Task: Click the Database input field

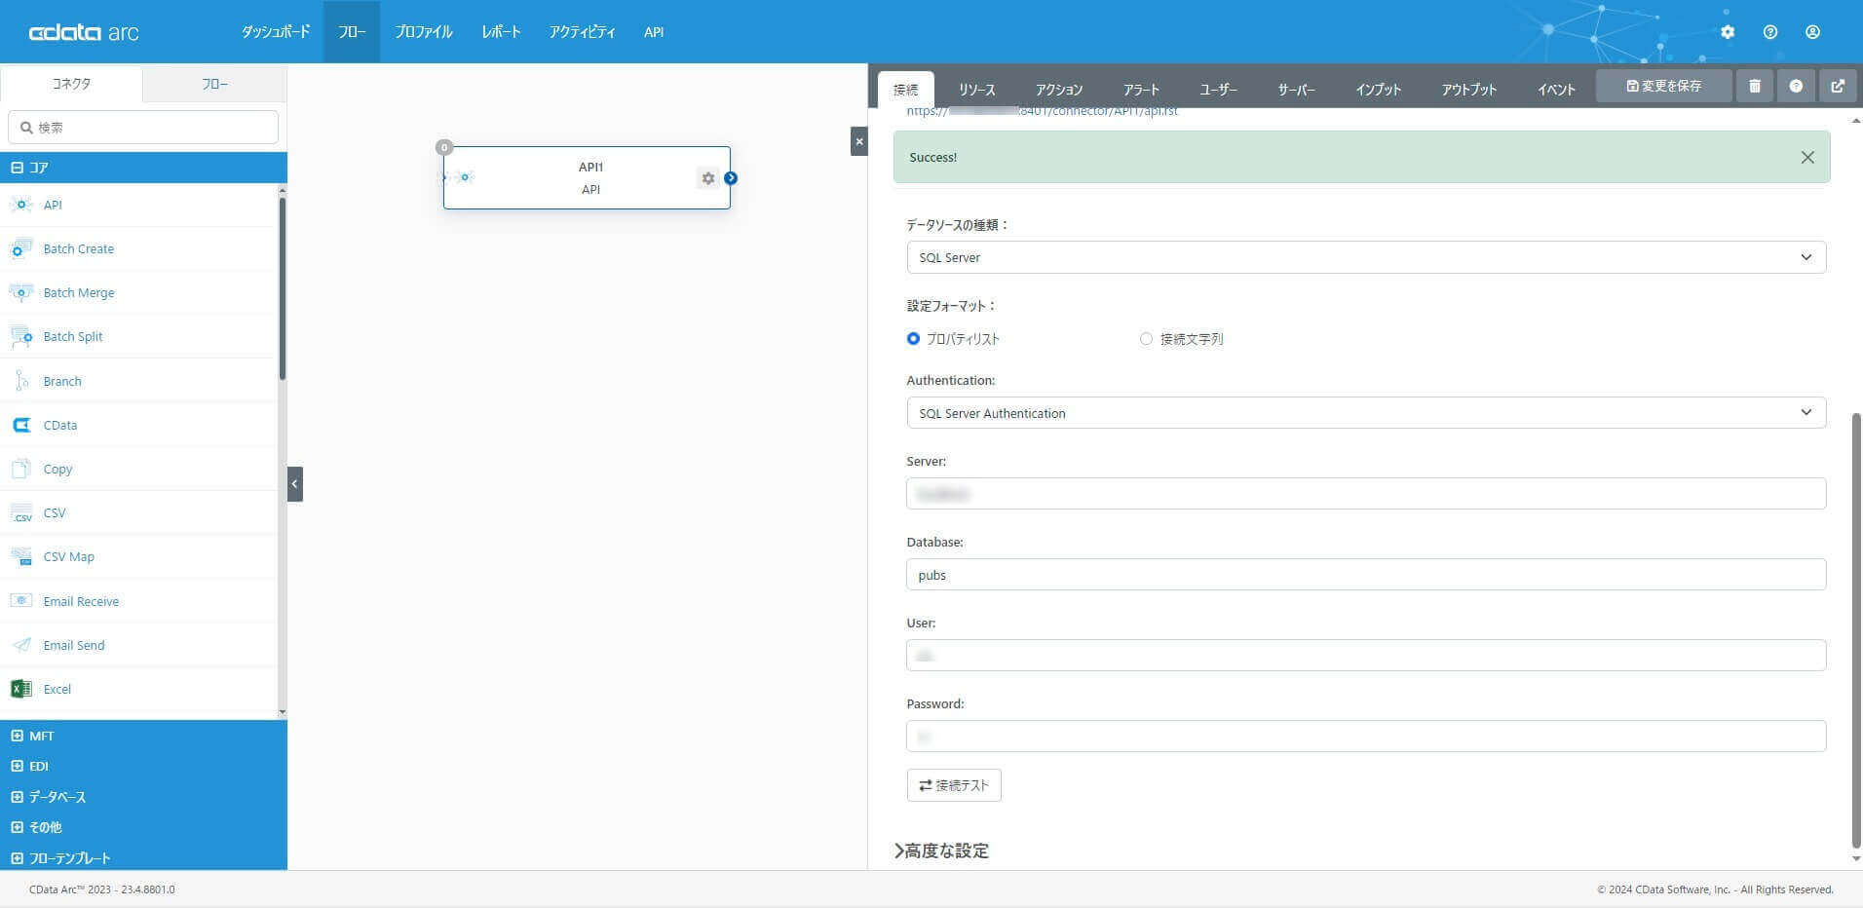Action: [1366, 575]
